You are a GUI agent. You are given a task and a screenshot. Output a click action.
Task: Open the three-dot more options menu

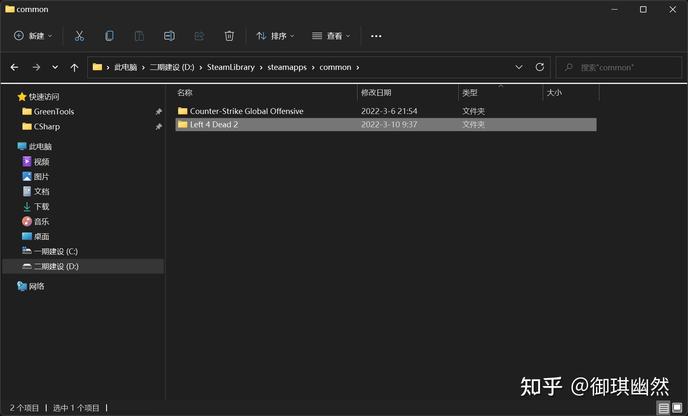pos(376,36)
